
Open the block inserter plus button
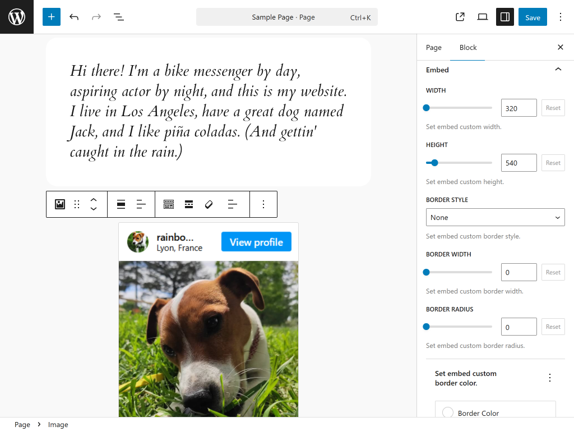(51, 17)
